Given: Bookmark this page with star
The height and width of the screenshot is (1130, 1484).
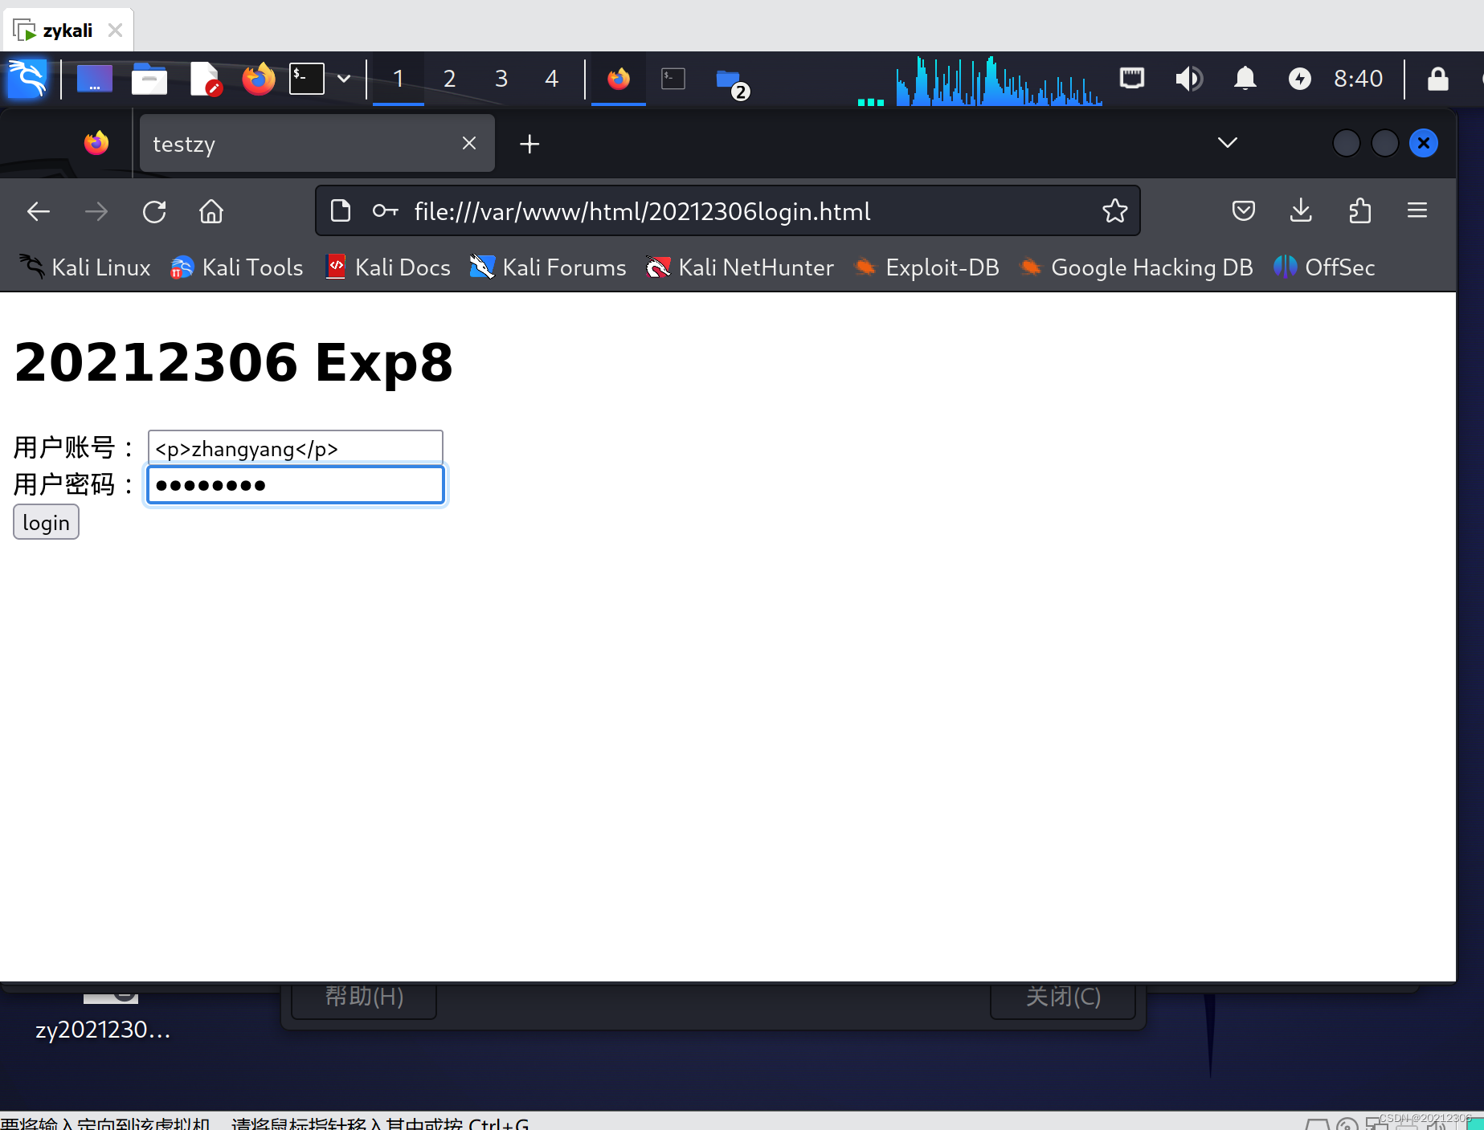Looking at the screenshot, I should 1115,211.
